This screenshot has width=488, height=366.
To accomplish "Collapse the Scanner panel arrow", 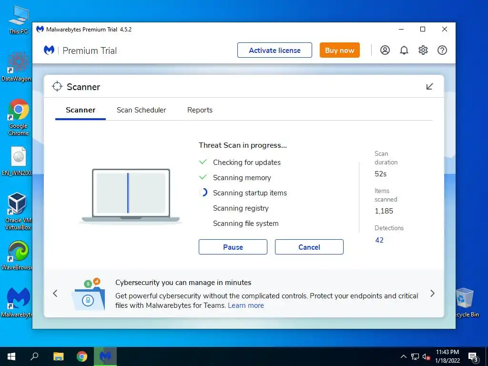I will click(429, 87).
